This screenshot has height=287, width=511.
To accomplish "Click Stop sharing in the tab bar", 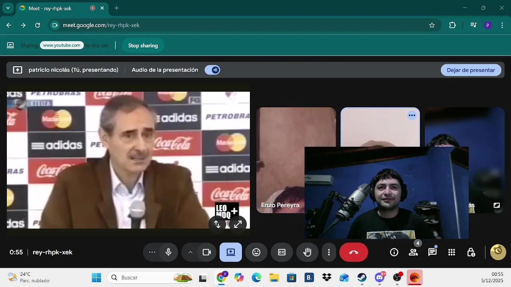I will click(143, 45).
